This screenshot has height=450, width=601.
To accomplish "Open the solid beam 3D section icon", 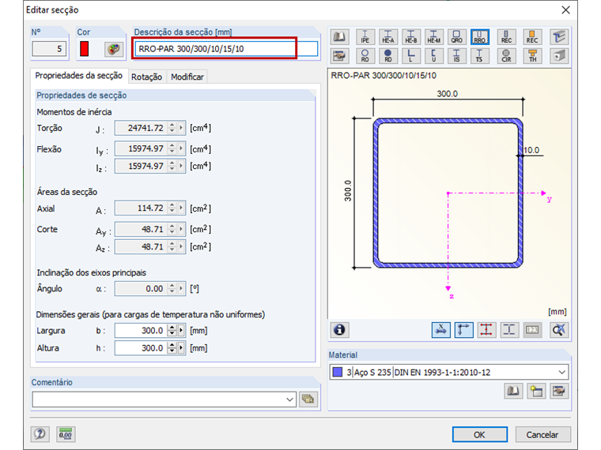I will pos(559,56).
